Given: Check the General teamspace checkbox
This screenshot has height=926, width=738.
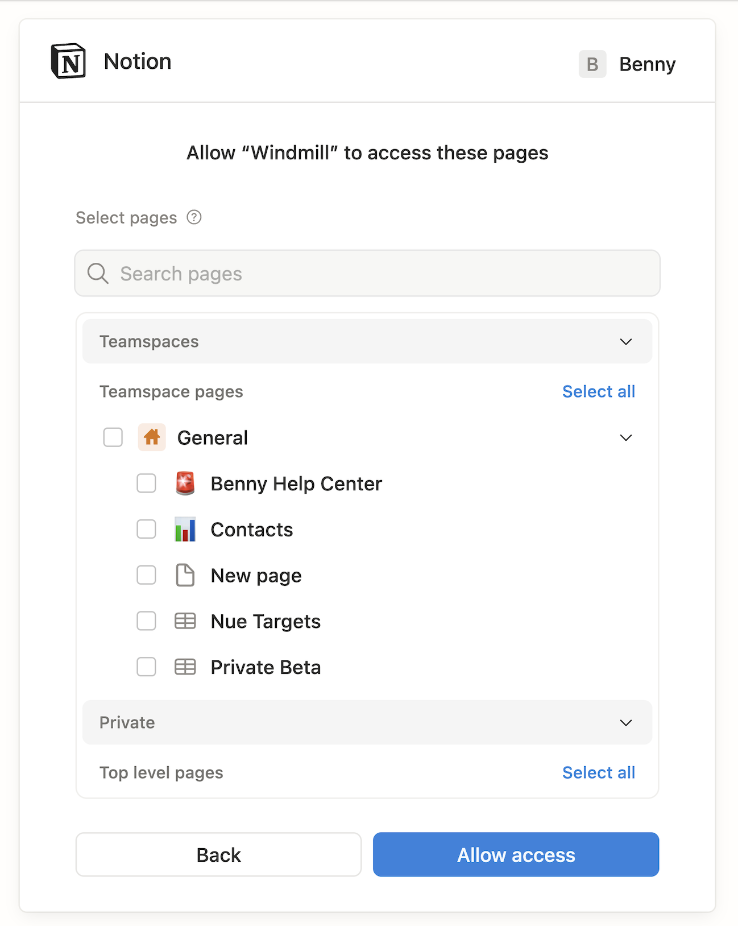Looking at the screenshot, I should pyautogui.click(x=113, y=437).
